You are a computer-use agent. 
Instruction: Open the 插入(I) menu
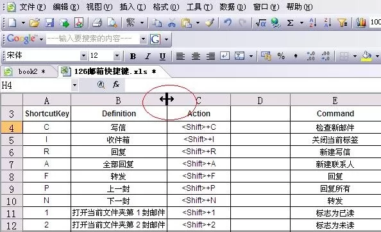pos(133,7)
